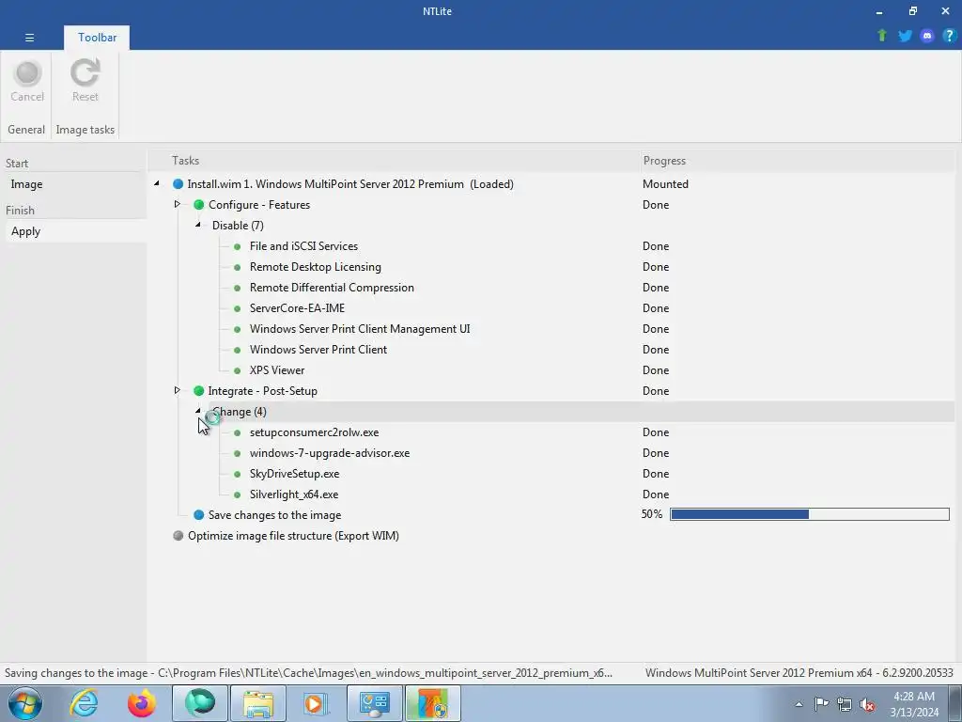Screen dimensions: 962x722
Task: Click green dot beside File and iSCSI Services
Action: tap(237, 246)
